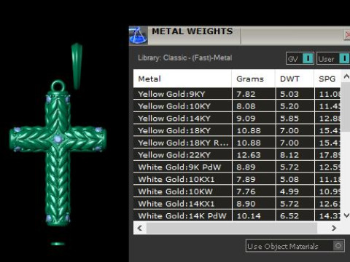Screen dimensions: 350x262
Task: Click the 5.03 DWT cell
Action: click(x=295, y=94)
